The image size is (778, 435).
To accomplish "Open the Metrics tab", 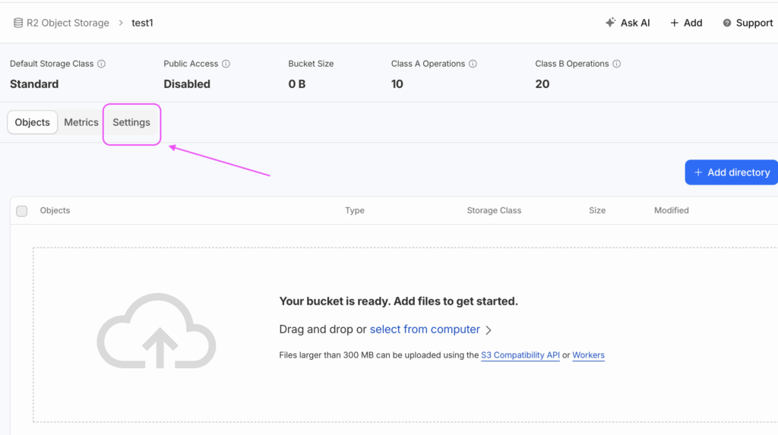I will pyautogui.click(x=81, y=122).
